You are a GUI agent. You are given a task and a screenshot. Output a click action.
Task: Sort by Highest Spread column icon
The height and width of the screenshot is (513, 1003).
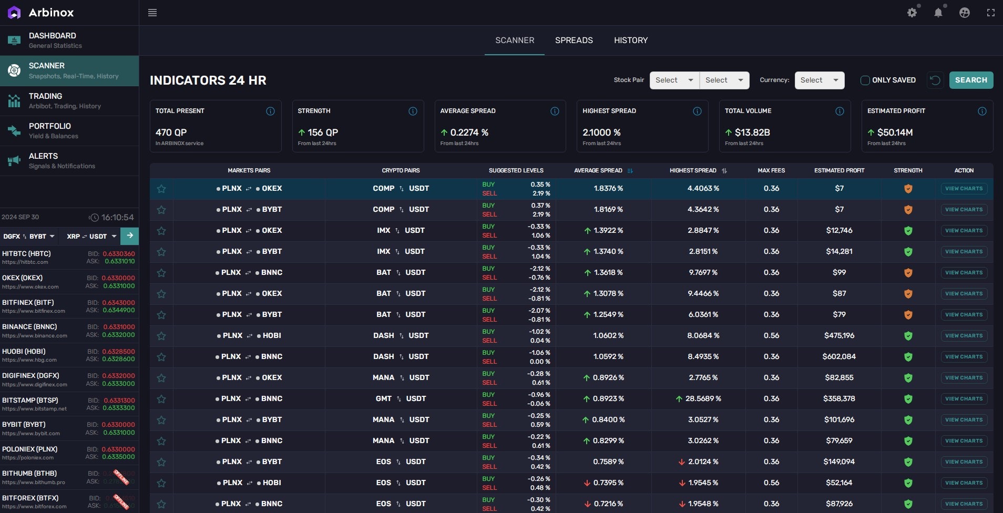(x=724, y=170)
